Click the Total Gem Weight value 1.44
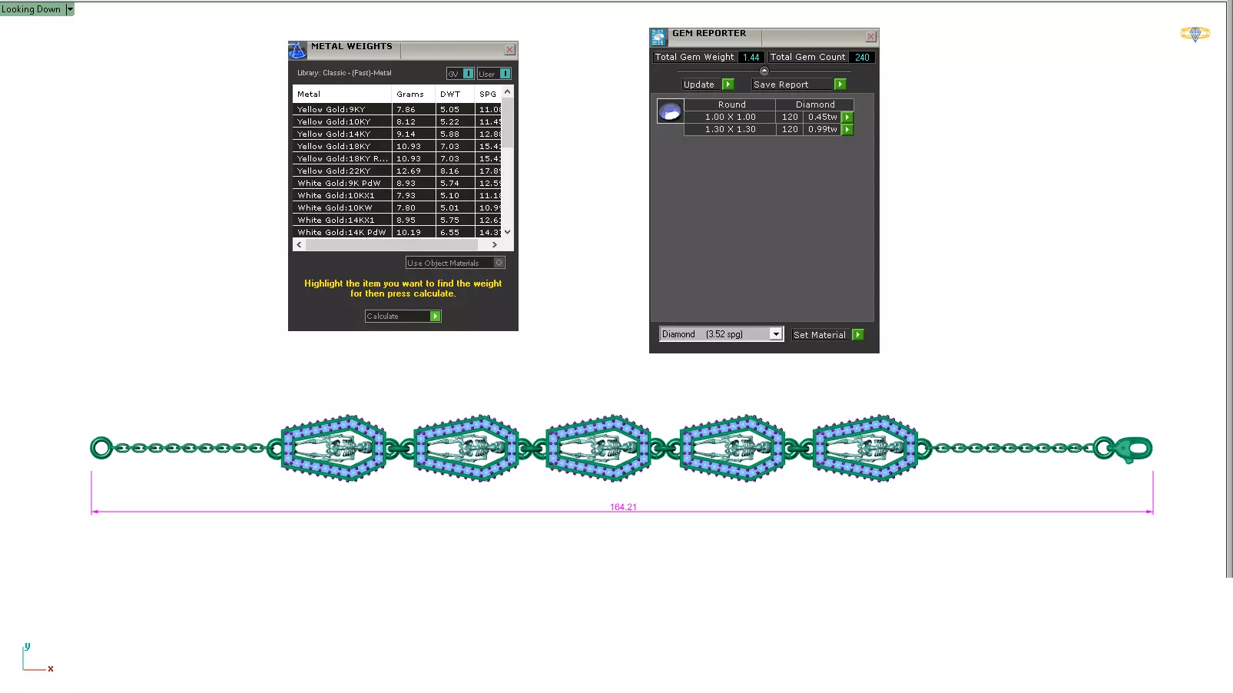 tap(751, 58)
